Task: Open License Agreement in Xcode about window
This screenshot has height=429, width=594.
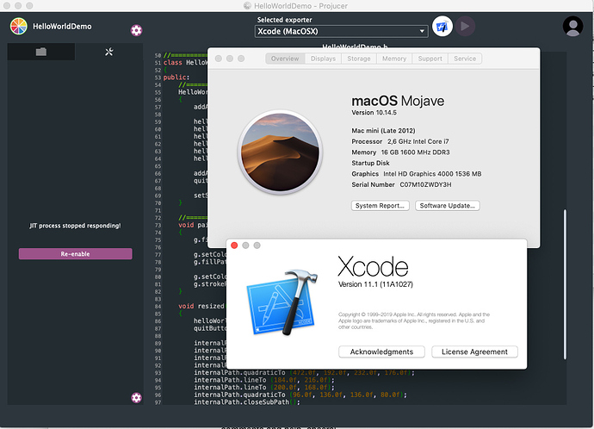Action: [x=474, y=351]
